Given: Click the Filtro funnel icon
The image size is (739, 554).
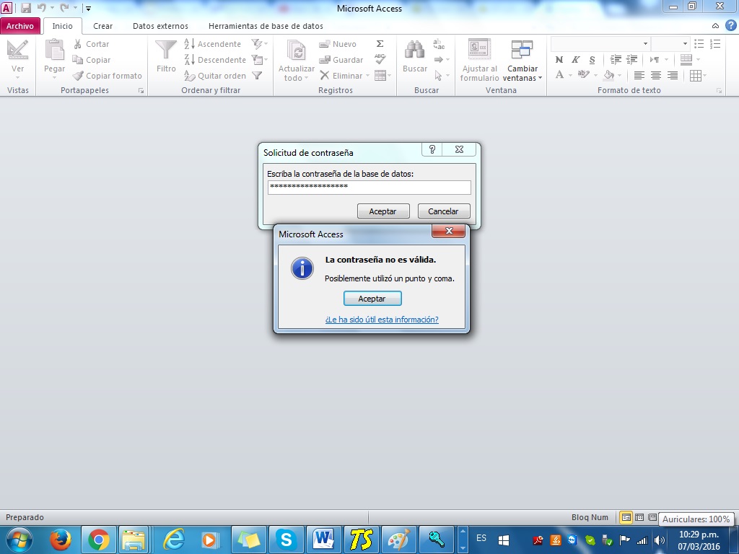Looking at the screenshot, I should pos(166,50).
